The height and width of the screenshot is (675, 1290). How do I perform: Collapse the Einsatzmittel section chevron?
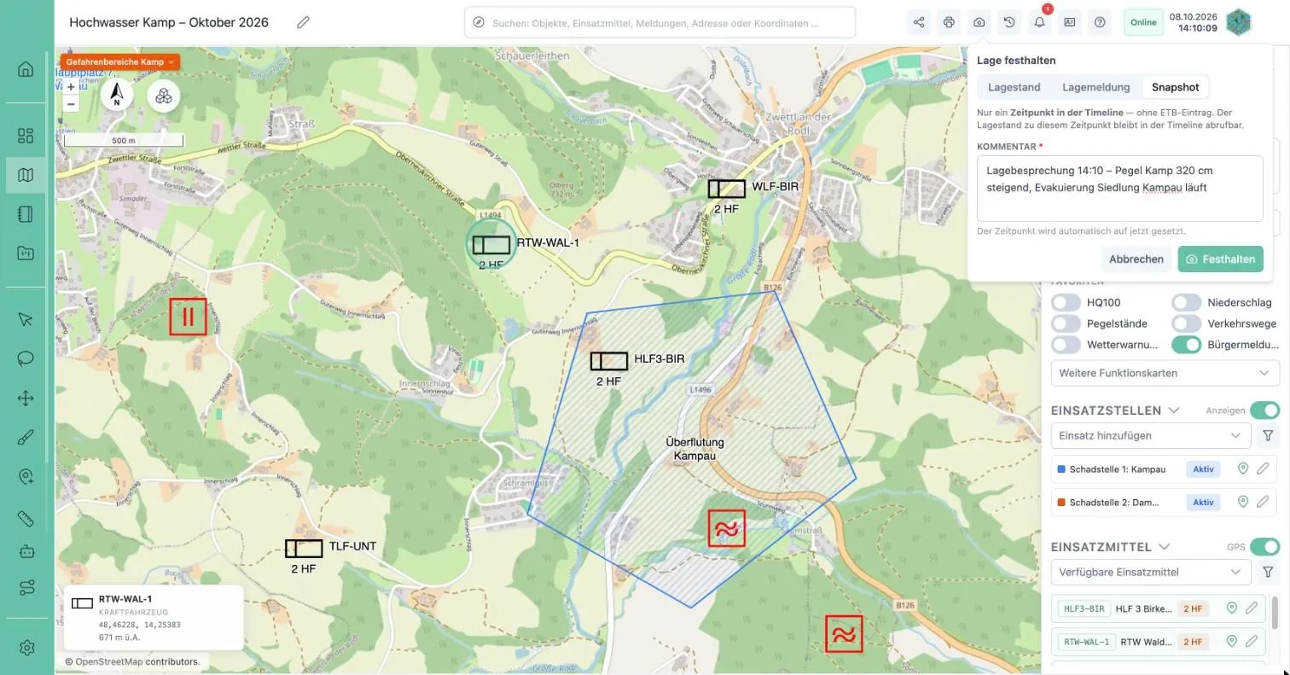click(x=1164, y=547)
